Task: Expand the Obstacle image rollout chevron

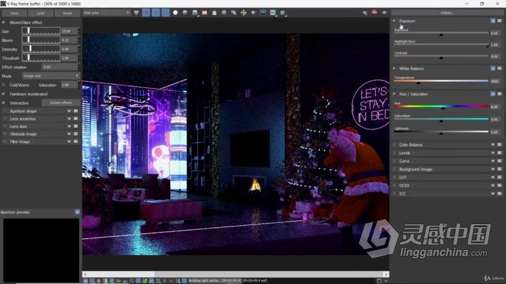Action: (x=69, y=134)
